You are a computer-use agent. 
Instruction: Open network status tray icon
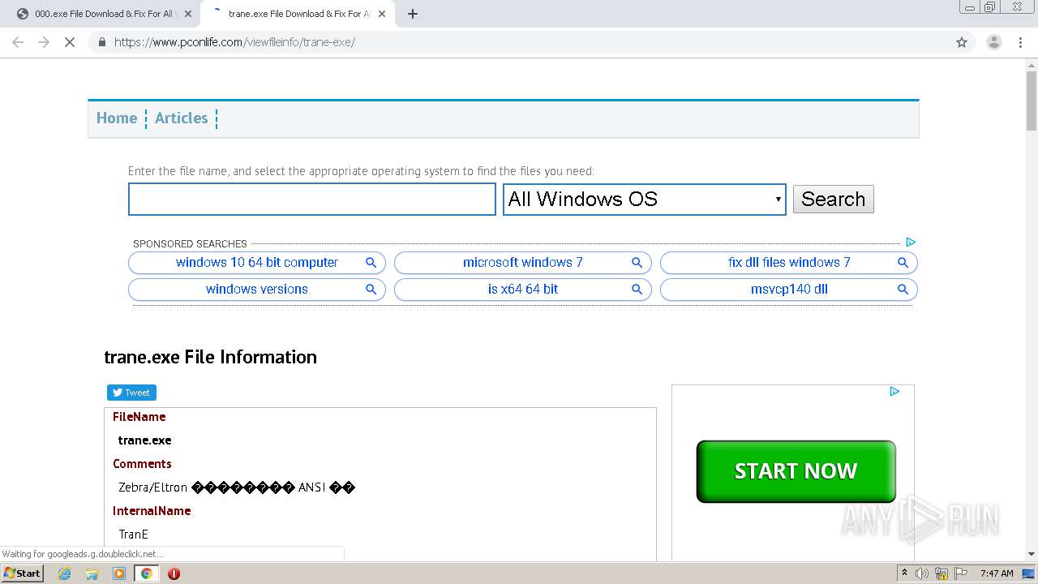coord(941,573)
